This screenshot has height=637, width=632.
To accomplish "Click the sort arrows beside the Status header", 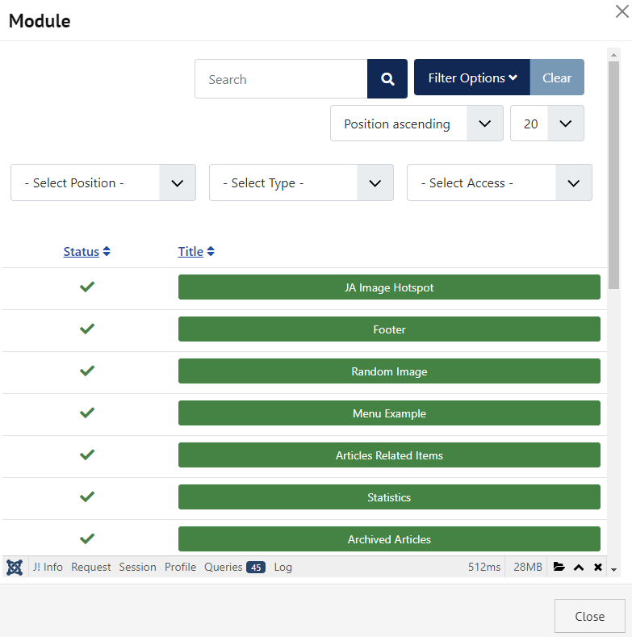I will pos(107,252).
